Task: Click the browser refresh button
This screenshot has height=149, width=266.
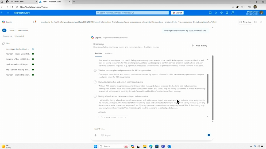Action: click(12, 7)
